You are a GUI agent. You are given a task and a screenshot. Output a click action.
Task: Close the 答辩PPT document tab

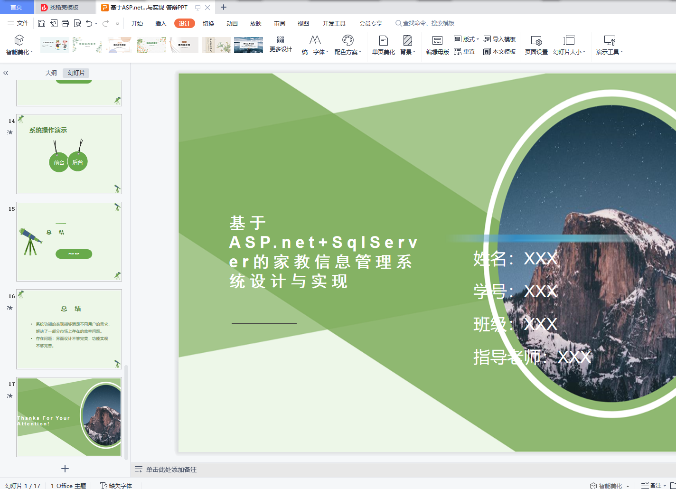point(207,8)
